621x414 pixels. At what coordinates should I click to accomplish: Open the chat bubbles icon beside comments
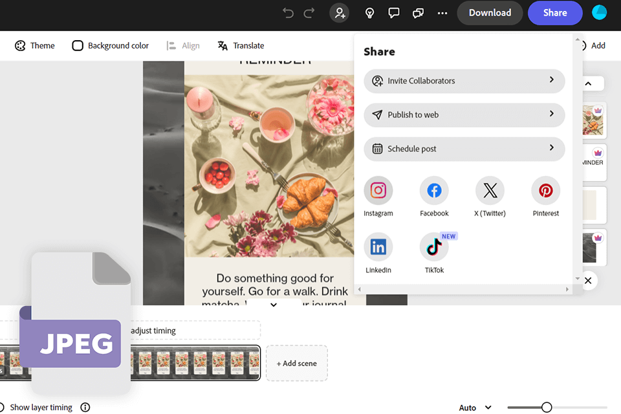(x=419, y=13)
